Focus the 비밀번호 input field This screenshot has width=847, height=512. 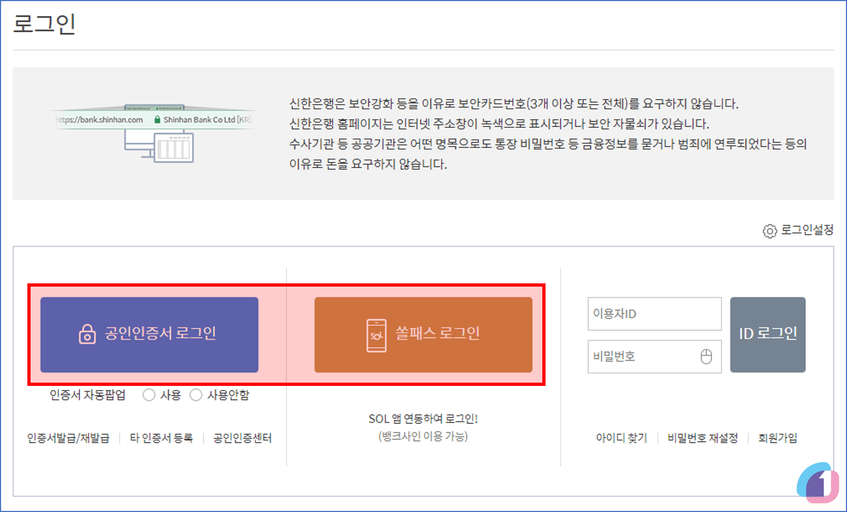[x=654, y=356]
